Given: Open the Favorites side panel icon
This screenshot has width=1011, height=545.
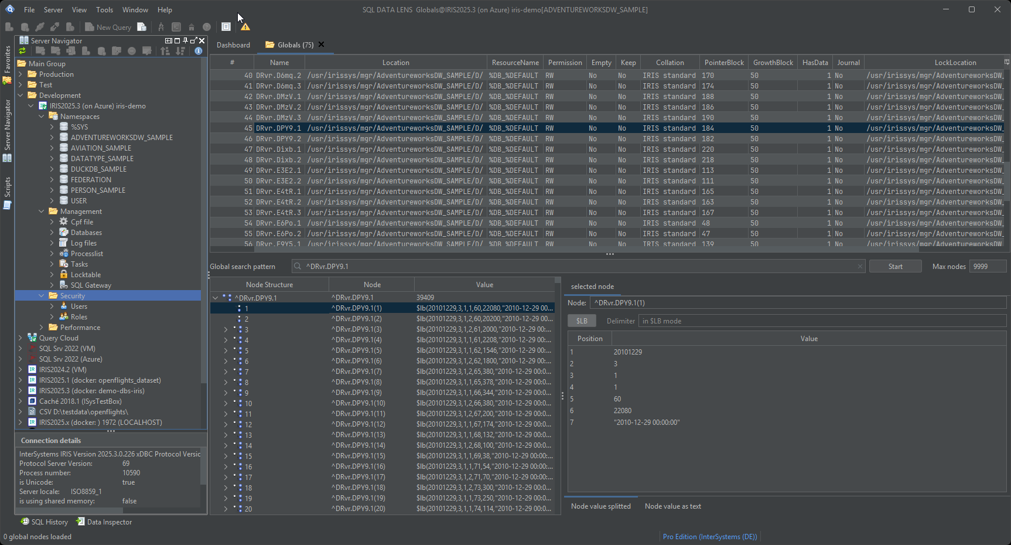Looking at the screenshot, I should tap(7, 80).
